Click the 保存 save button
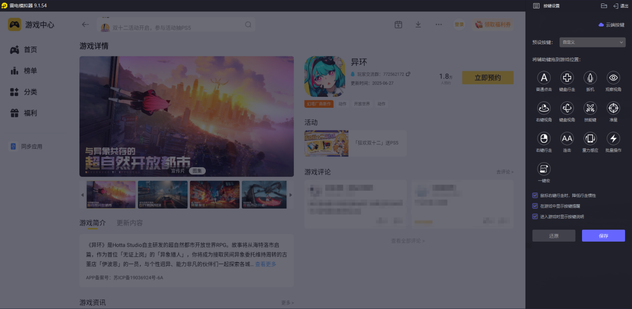The image size is (632, 309). (x=604, y=236)
